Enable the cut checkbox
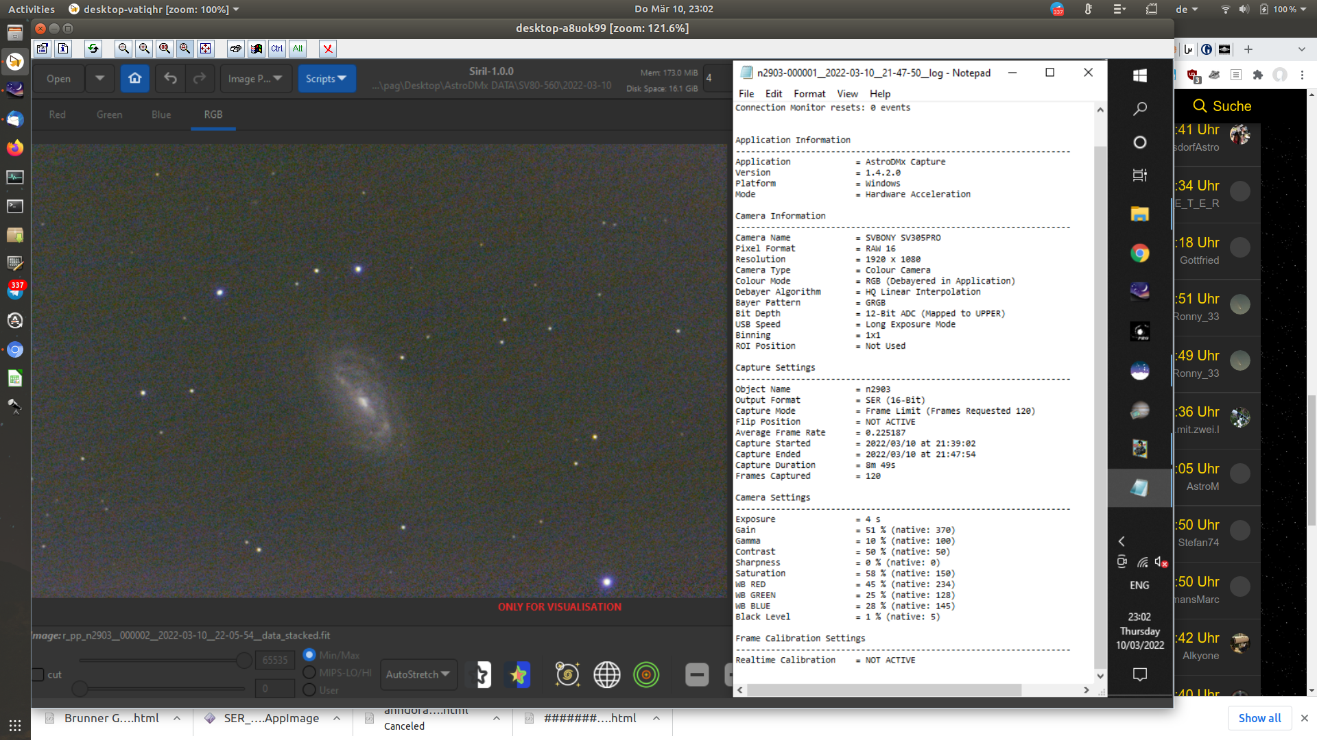The height and width of the screenshot is (740, 1317). pyautogui.click(x=38, y=675)
